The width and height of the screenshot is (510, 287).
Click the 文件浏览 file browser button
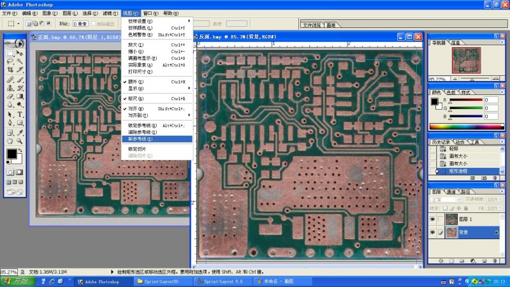tap(312, 25)
